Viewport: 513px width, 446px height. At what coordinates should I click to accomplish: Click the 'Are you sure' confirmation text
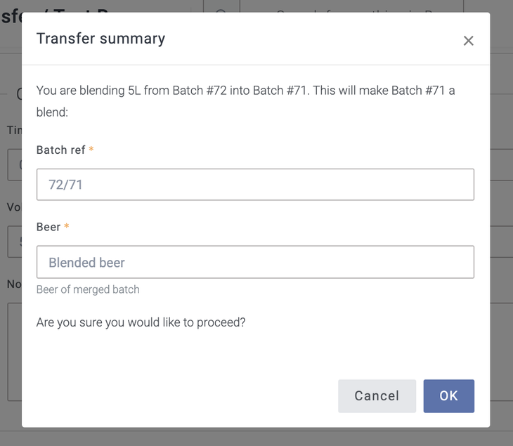[x=141, y=322]
